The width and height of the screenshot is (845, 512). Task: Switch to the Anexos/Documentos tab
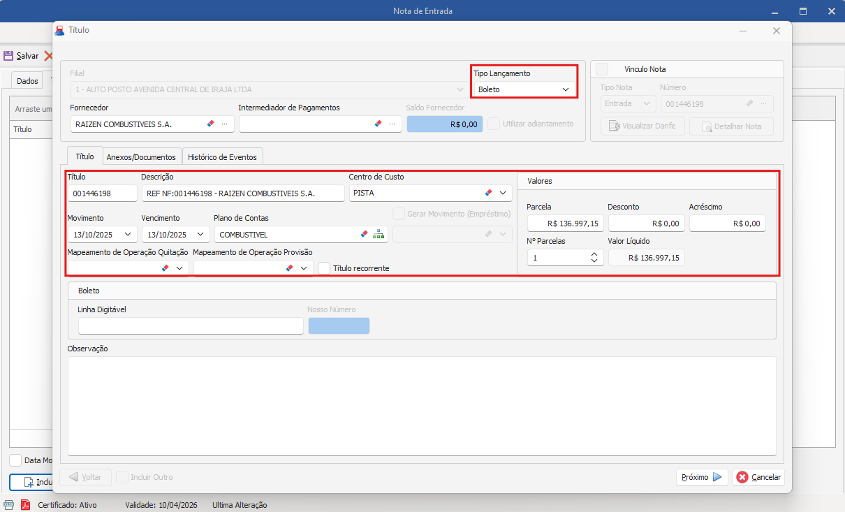click(142, 157)
